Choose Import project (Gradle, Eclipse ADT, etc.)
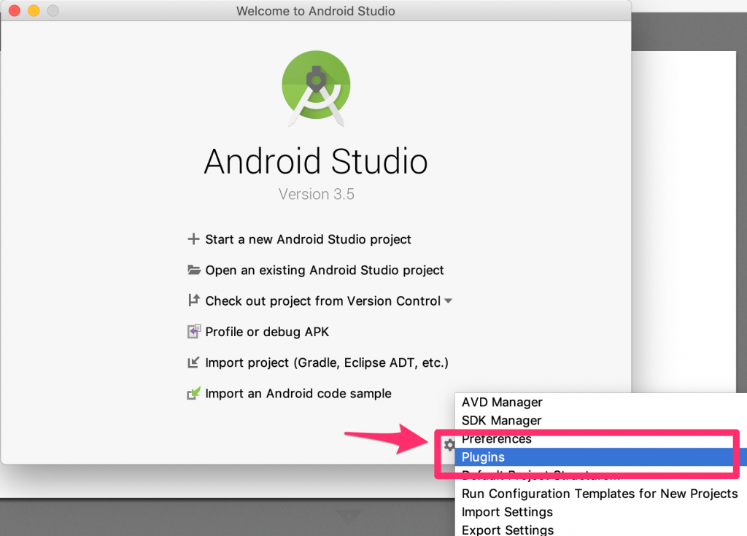 point(327,362)
